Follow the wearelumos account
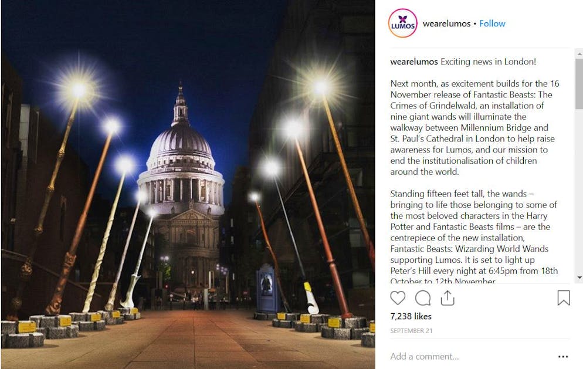 coord(492,23)
